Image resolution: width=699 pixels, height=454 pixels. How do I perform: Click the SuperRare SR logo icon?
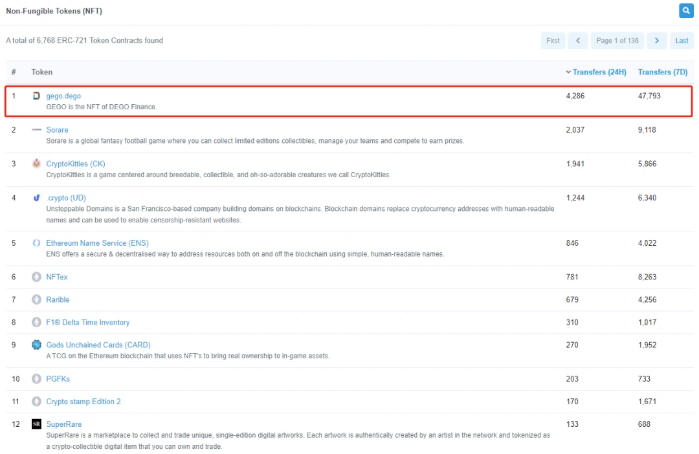click(x=36, y=424)
